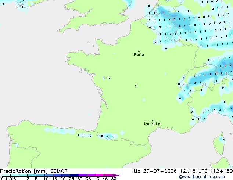Pick the 10–15 mm legend swatch
This screenshot has height=180, width=233.
[x=49, y=175]
